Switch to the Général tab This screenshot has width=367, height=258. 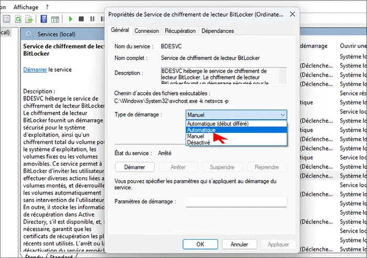tap(120, 30)
